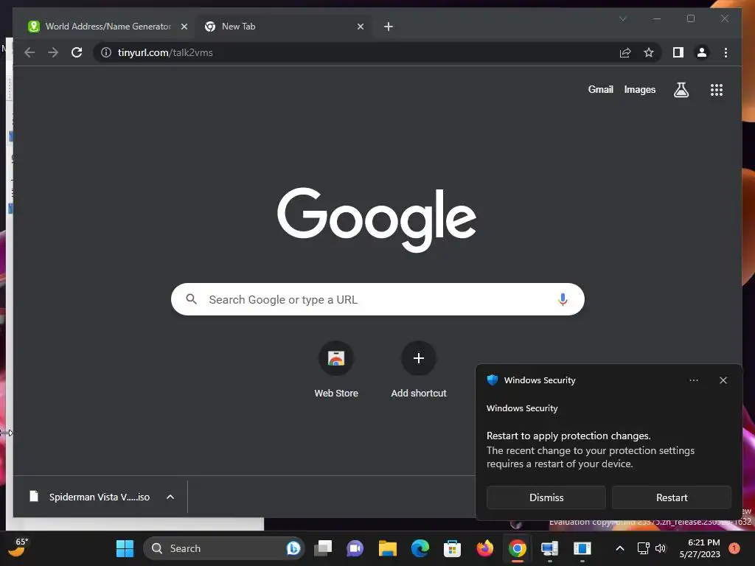This screenshot has height=566, width=755.
Task: Go forward to next page
Action: click(53, 52)
